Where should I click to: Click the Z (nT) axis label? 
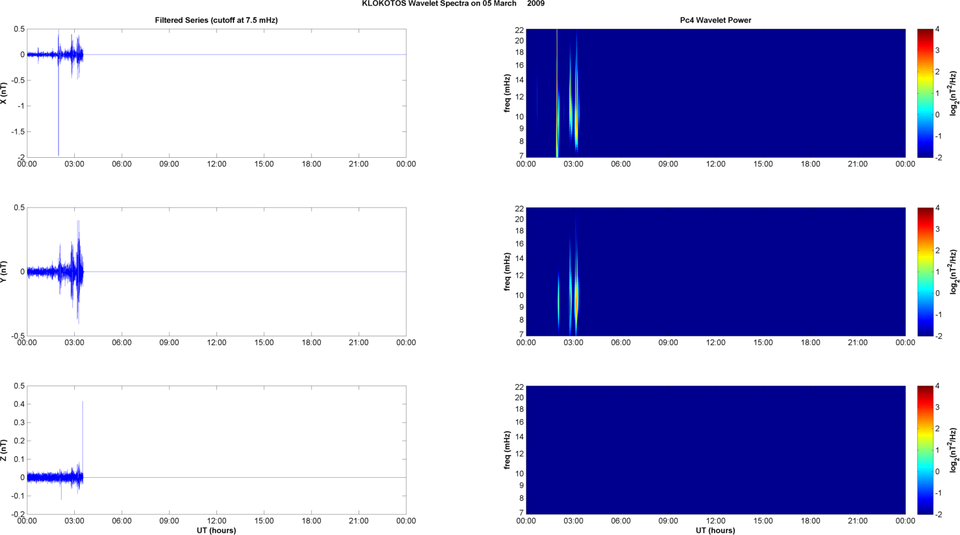point(4,450)
